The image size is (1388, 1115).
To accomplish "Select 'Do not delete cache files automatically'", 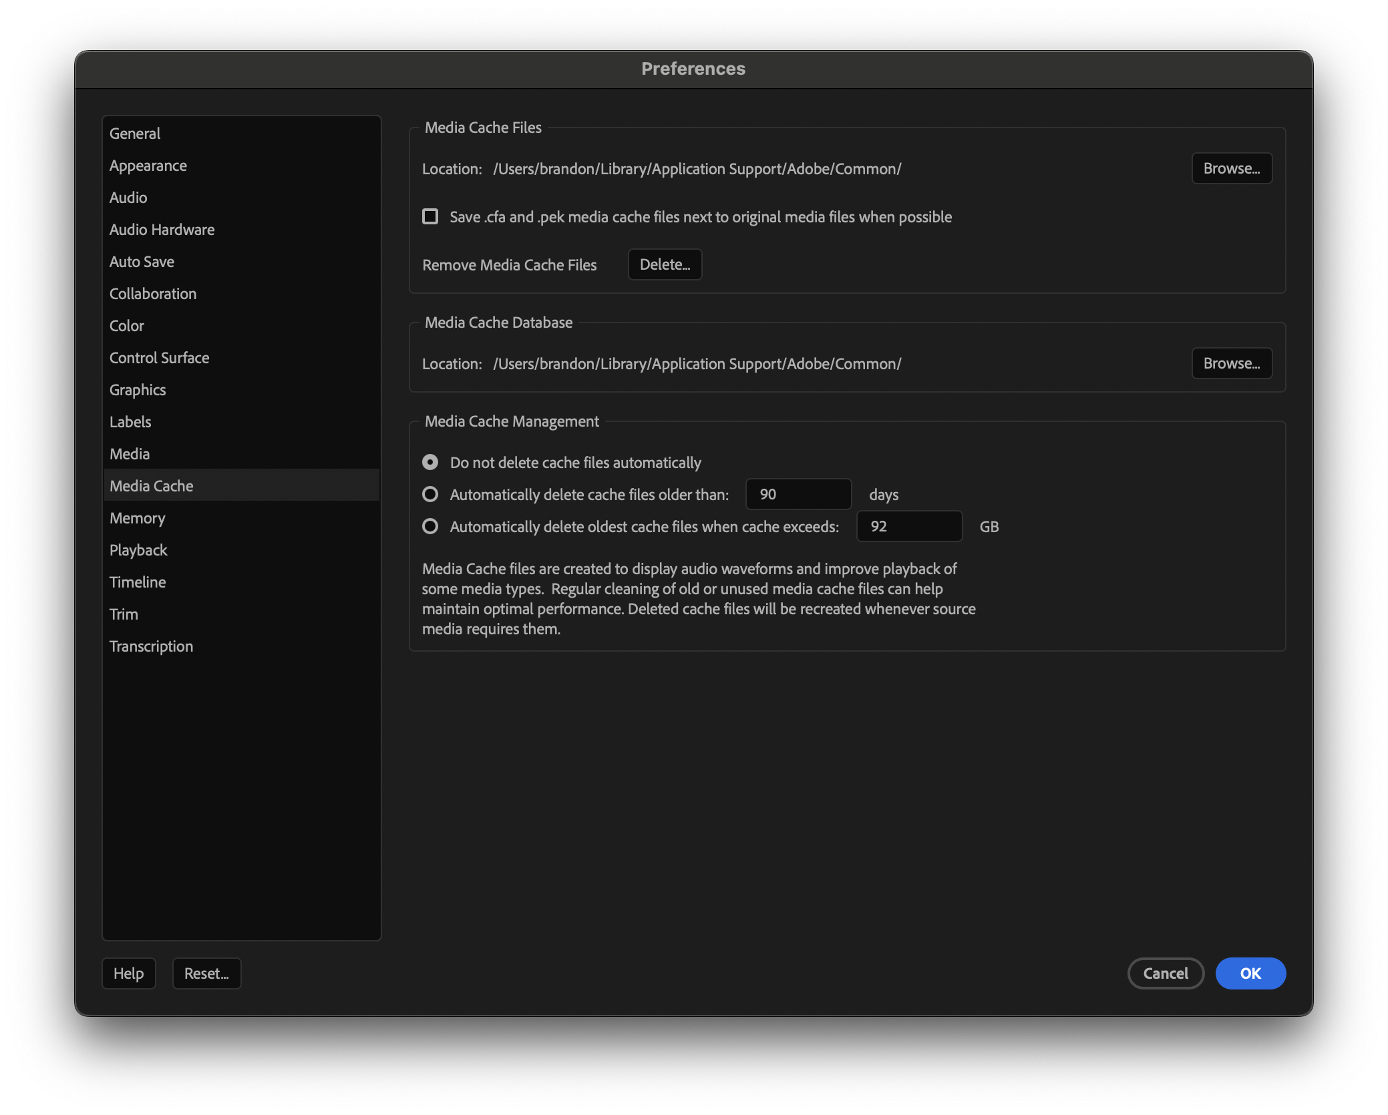I will pos(430,462).
